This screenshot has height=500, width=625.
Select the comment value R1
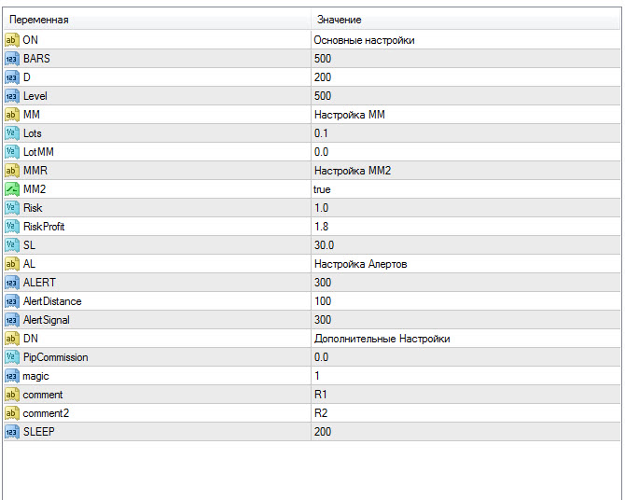click(321, 395)
